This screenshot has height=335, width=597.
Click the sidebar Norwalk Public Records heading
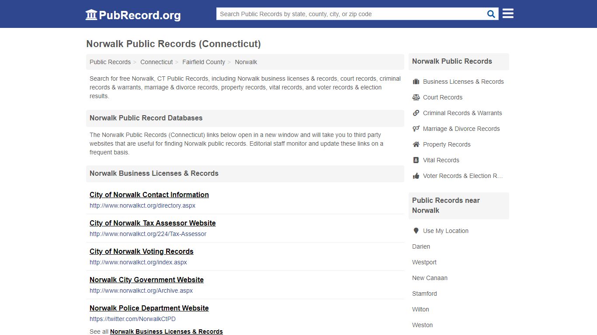pos(452,62)
